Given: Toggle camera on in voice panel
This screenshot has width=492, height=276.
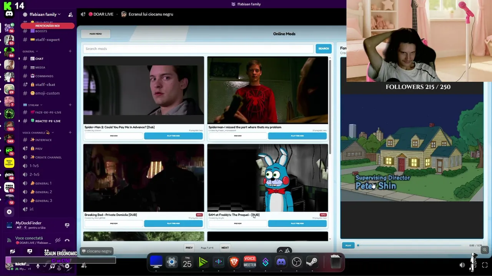Looking at the screenshot, I should point(12,251).
